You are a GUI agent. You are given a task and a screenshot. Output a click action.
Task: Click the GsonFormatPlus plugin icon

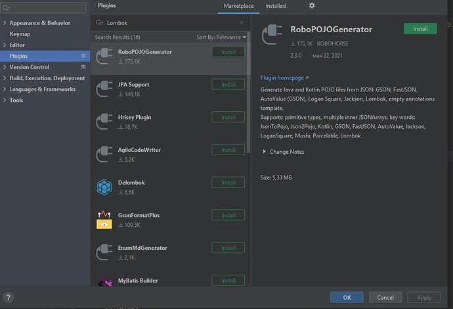(x=104, y=220)
